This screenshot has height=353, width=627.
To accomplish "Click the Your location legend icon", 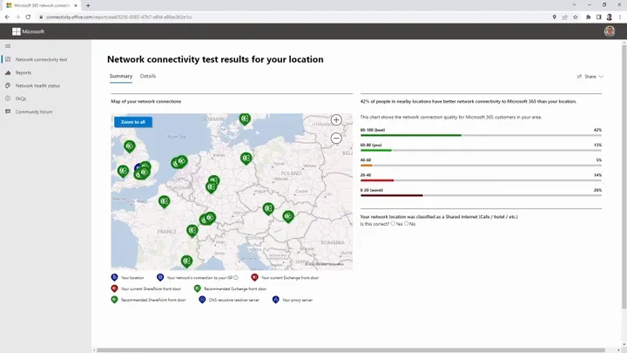I will pos(114,277).
